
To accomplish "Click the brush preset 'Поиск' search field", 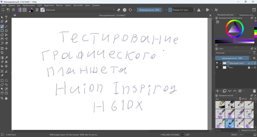I will (226, 130).
